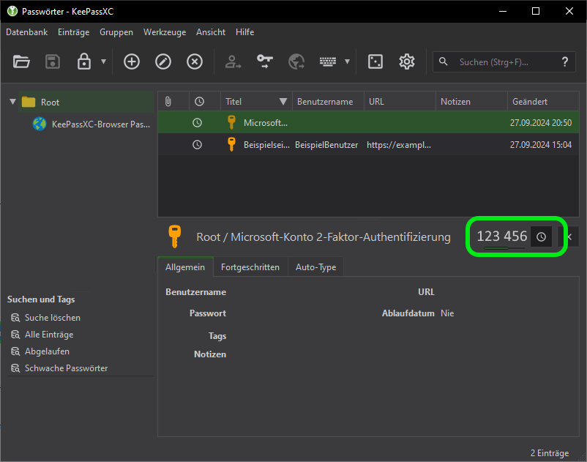
Task: Delete entry using the X circle icon
Action: [x=195, y=62]
